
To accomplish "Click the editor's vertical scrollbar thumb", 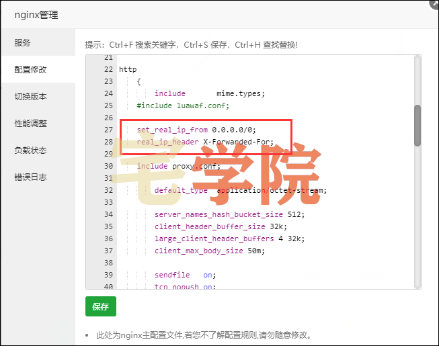I will [x=417, y=125].
